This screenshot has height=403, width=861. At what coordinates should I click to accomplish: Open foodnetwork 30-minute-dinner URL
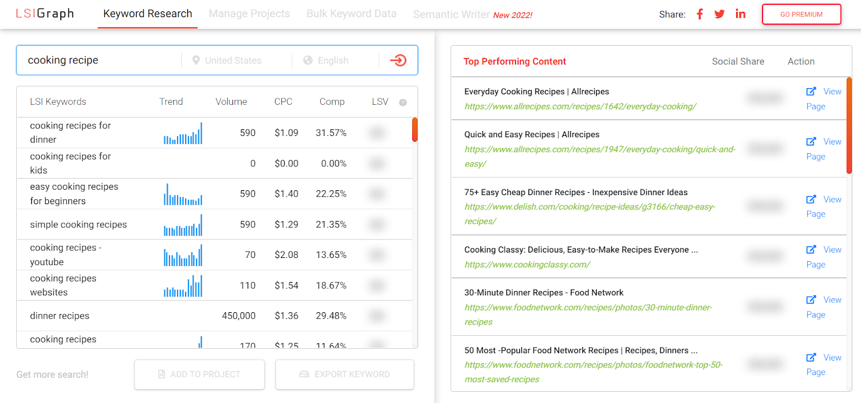[588, 314]
